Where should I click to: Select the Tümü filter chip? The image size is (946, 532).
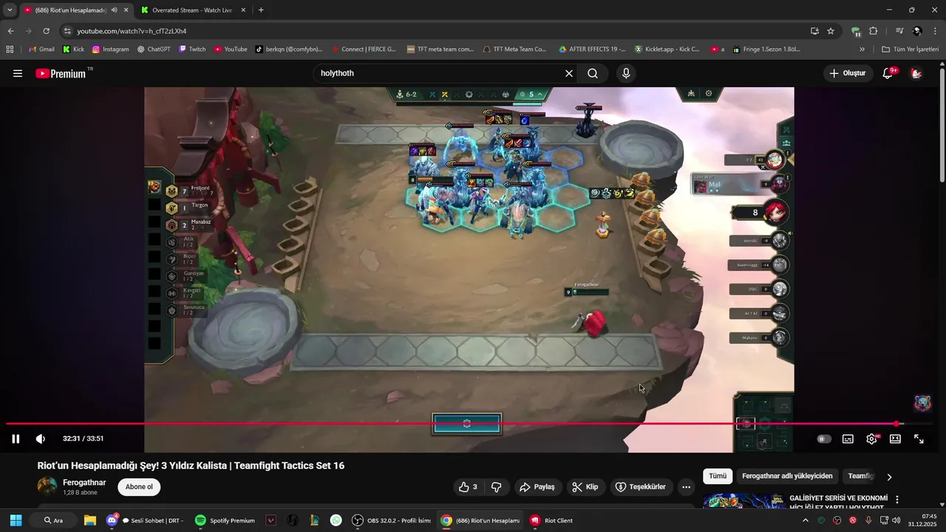(718, 476)
